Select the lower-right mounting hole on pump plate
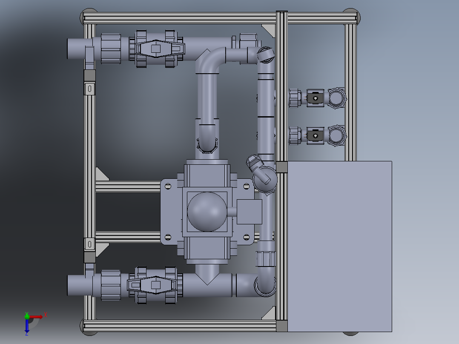459x344 pixels. coord(247,237)
